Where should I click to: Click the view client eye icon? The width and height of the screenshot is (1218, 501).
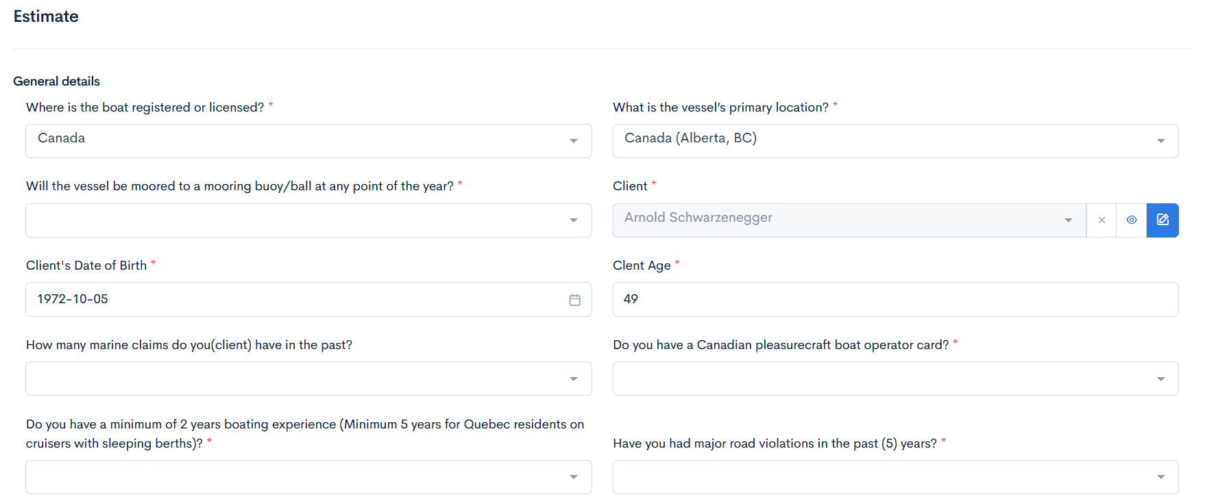click(x=1132, y=220)
